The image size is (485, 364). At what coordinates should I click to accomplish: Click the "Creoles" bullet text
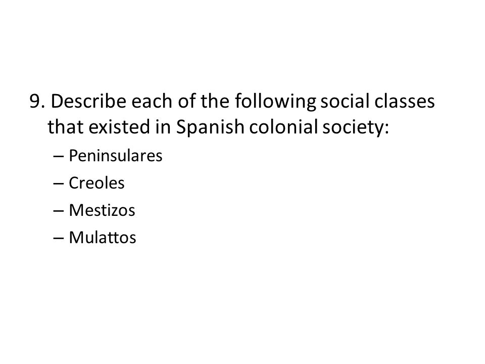point(96,183)
